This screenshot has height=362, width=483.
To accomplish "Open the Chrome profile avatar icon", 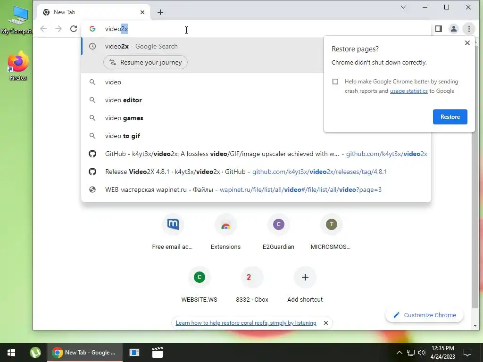I will pyautogui.click(x=453, y=29).
